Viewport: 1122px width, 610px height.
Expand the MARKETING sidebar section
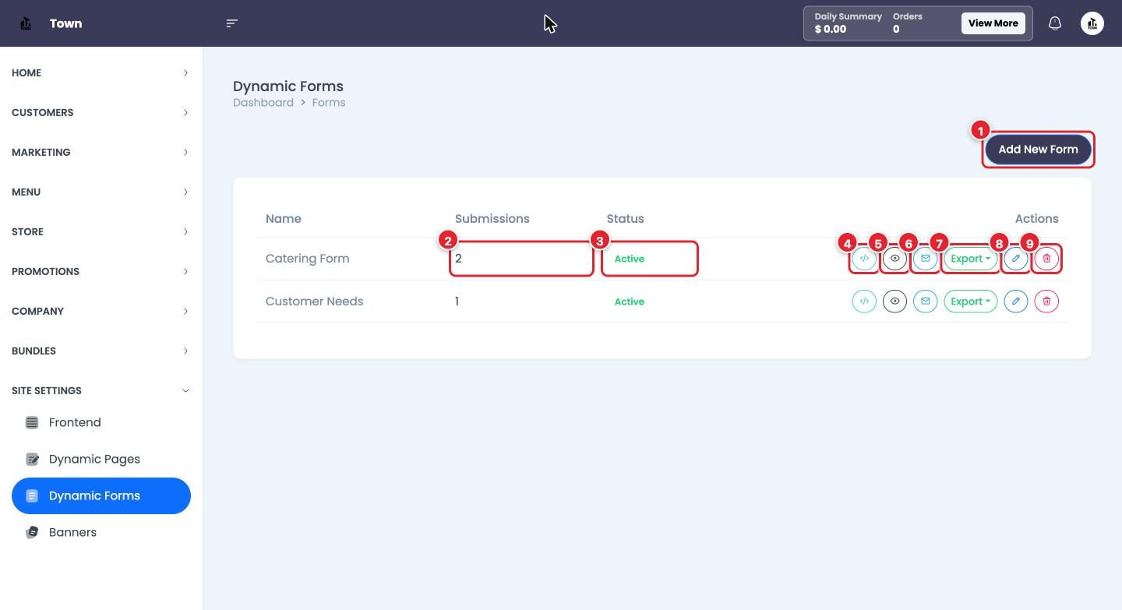(x=101, y=152)
